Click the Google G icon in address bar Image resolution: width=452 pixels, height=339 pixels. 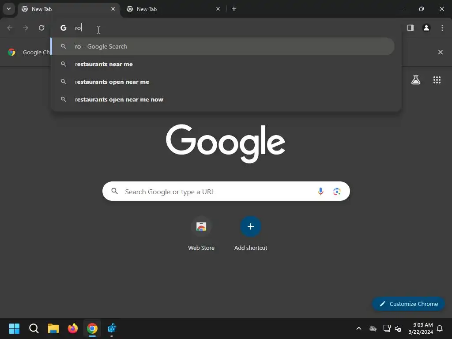pos(64,28)
